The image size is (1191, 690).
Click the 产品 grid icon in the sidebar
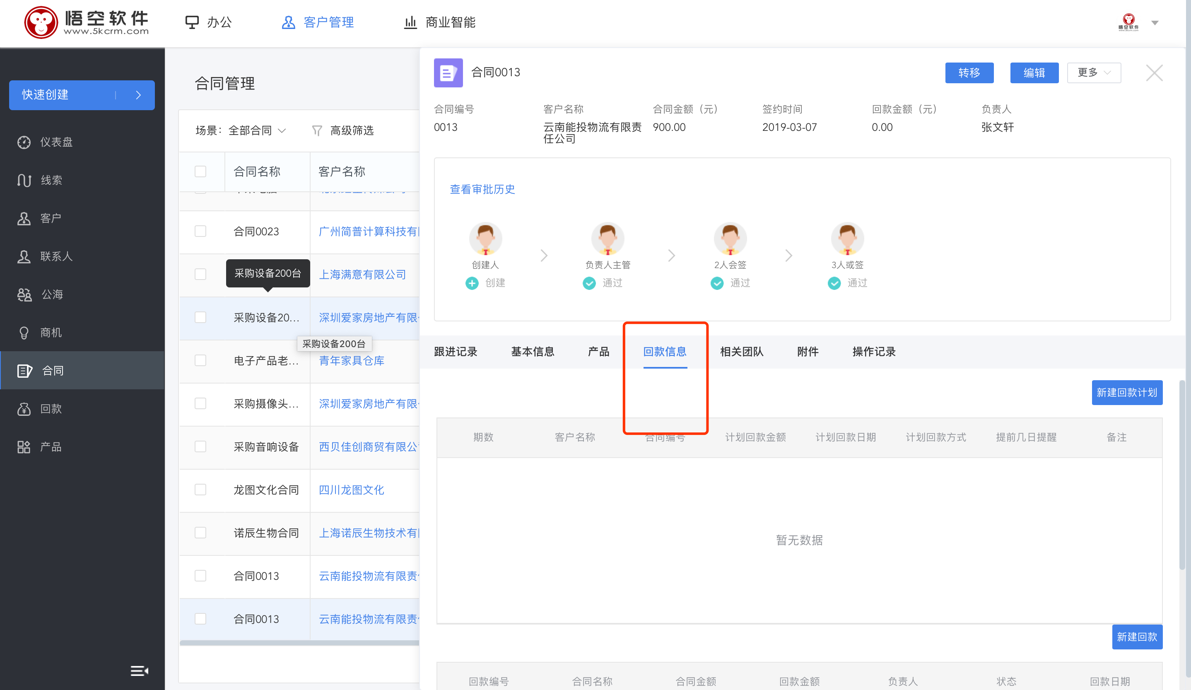[24, 447]
